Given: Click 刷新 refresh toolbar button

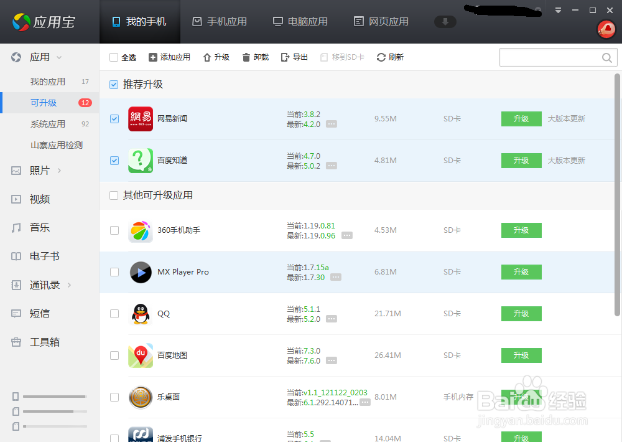Looking at the screenshot, I should tap(390, 57).
